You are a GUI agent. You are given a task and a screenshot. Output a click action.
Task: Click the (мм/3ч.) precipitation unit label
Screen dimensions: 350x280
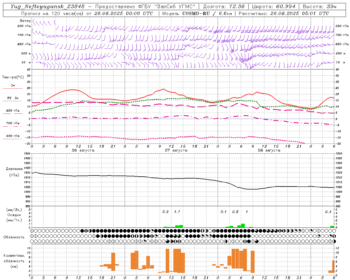pos(14,210)
